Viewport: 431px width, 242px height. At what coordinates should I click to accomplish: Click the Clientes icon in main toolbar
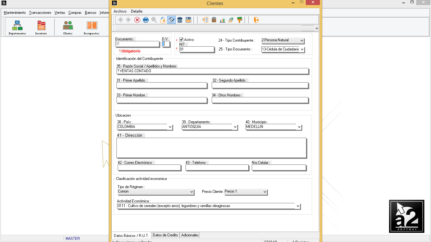[68, 27]
